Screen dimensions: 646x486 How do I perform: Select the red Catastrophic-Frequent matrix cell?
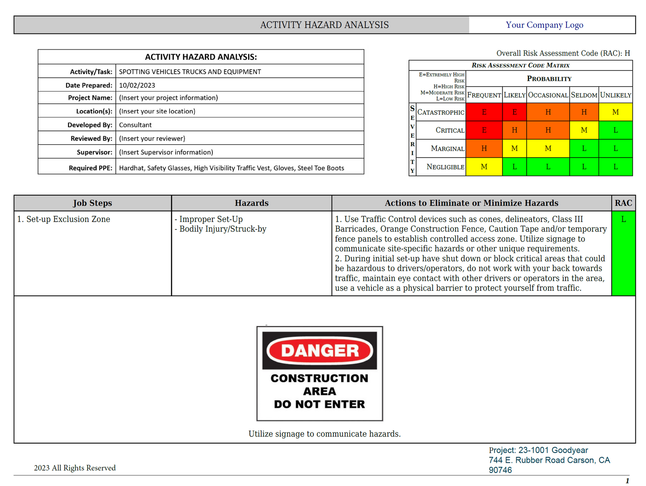coord(484,112)
